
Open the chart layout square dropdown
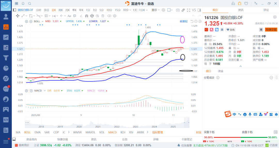tap(170, 10)
